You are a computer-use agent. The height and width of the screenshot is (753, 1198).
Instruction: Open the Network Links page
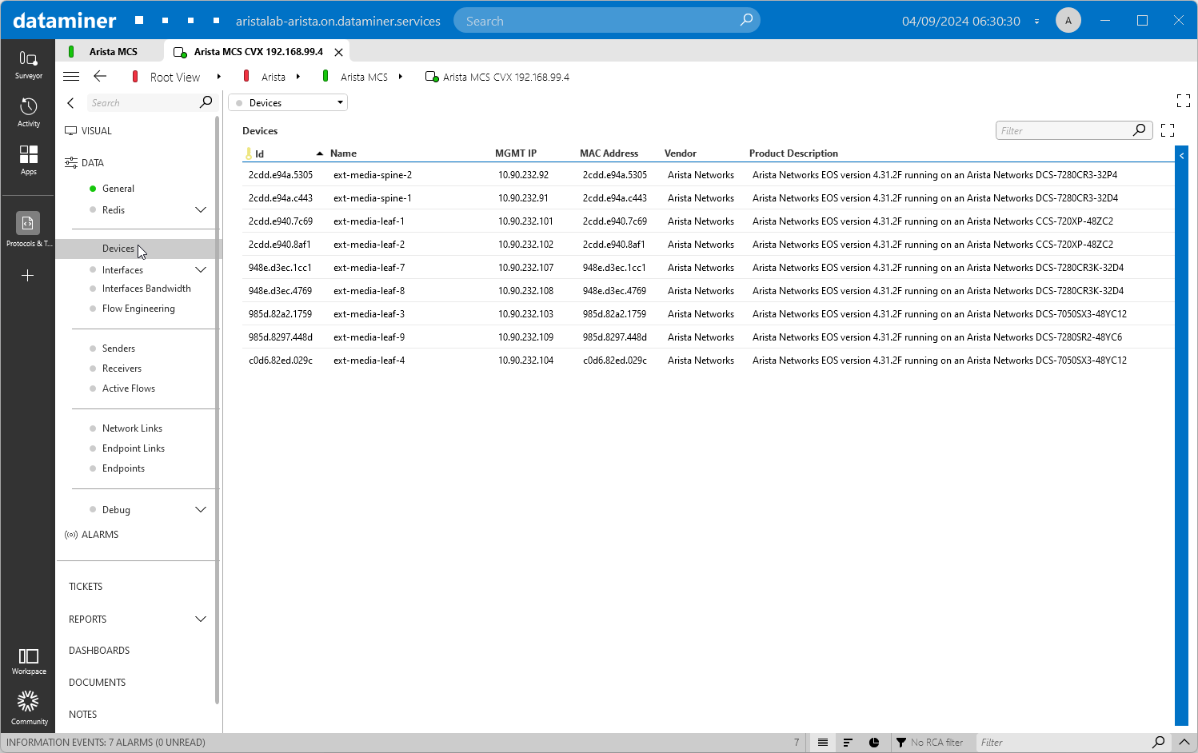(x=132, y=428)
